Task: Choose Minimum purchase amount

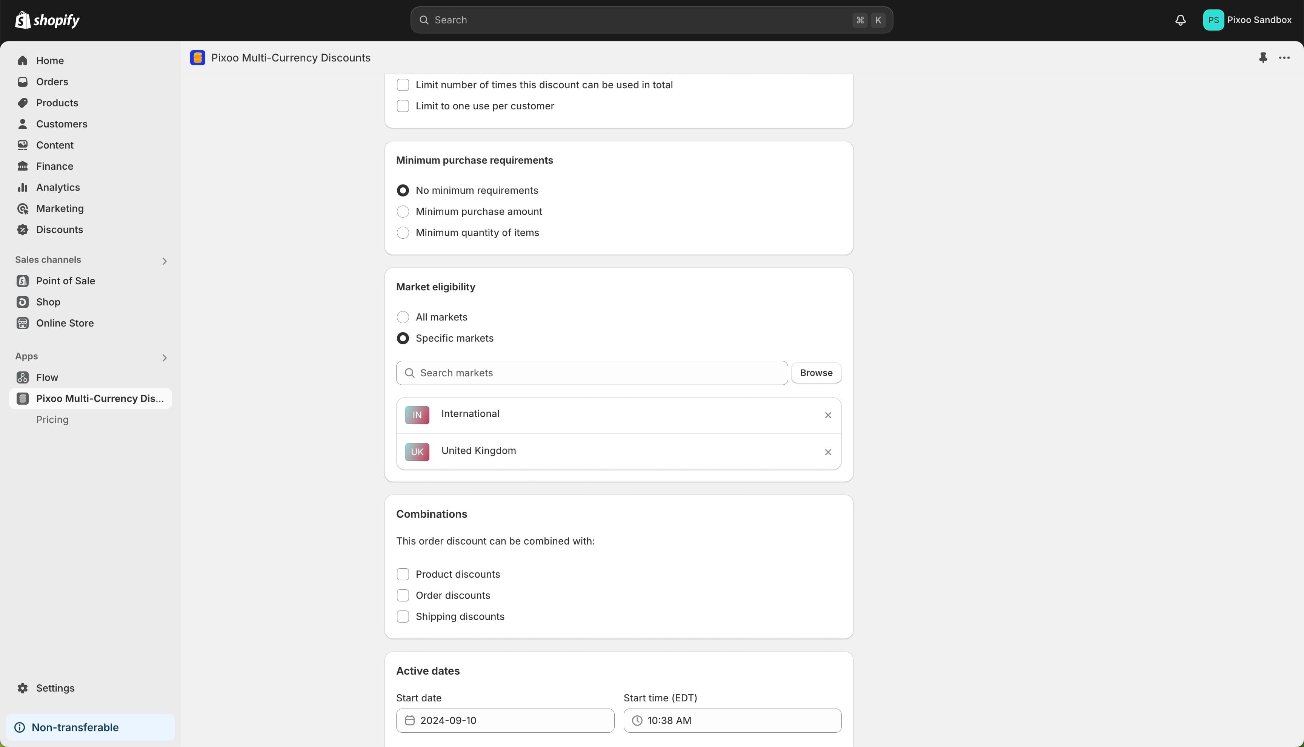Action: coord(403,212)
